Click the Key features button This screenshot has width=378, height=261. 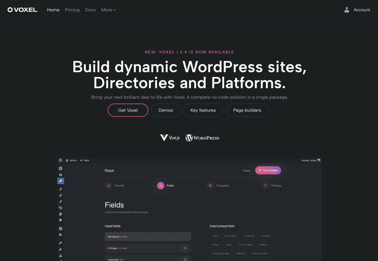click(203, 110)
